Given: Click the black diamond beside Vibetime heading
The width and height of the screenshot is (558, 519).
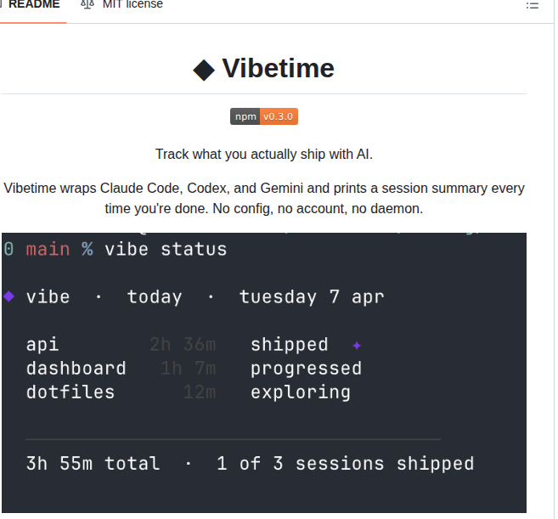Looking at the screenshot, I should 204,70.
